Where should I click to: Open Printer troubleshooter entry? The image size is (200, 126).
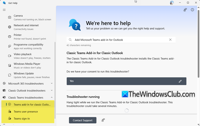[x=28, y=37]
